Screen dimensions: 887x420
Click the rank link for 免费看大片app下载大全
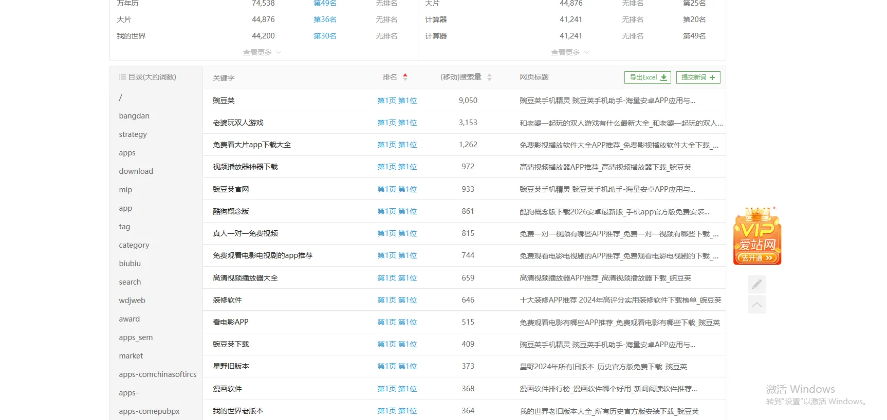397,145
